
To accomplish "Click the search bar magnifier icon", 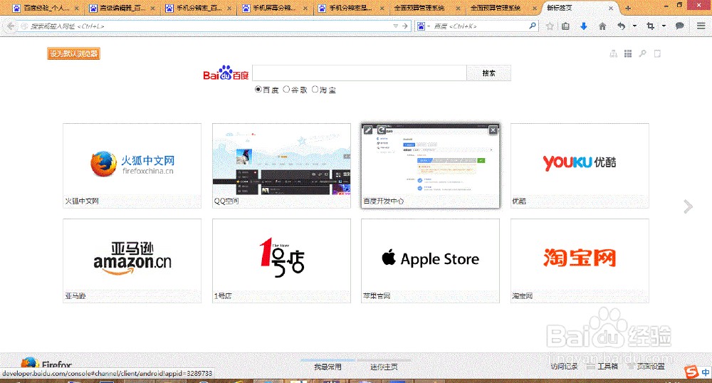I will point(532,26).
